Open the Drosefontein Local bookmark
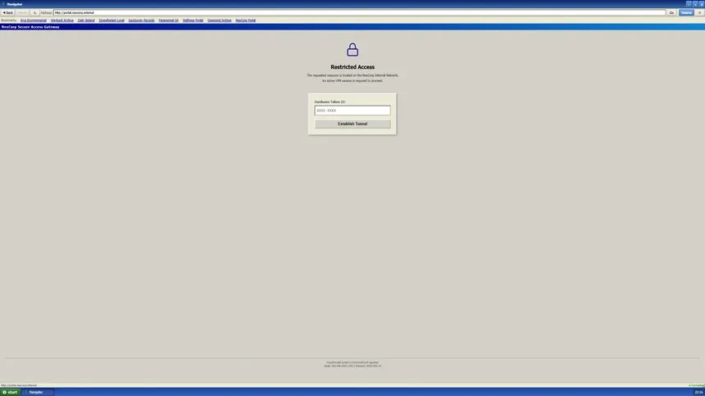This screenshot has height=396, width=705. point(111,20)
